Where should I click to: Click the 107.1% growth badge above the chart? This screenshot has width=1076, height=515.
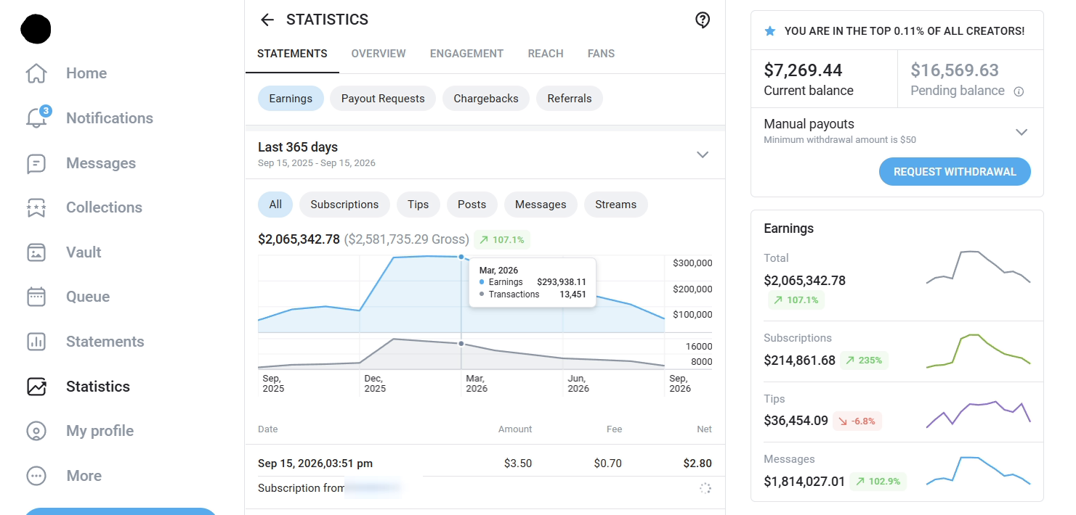pyautogui.click(x=502, y=239)
